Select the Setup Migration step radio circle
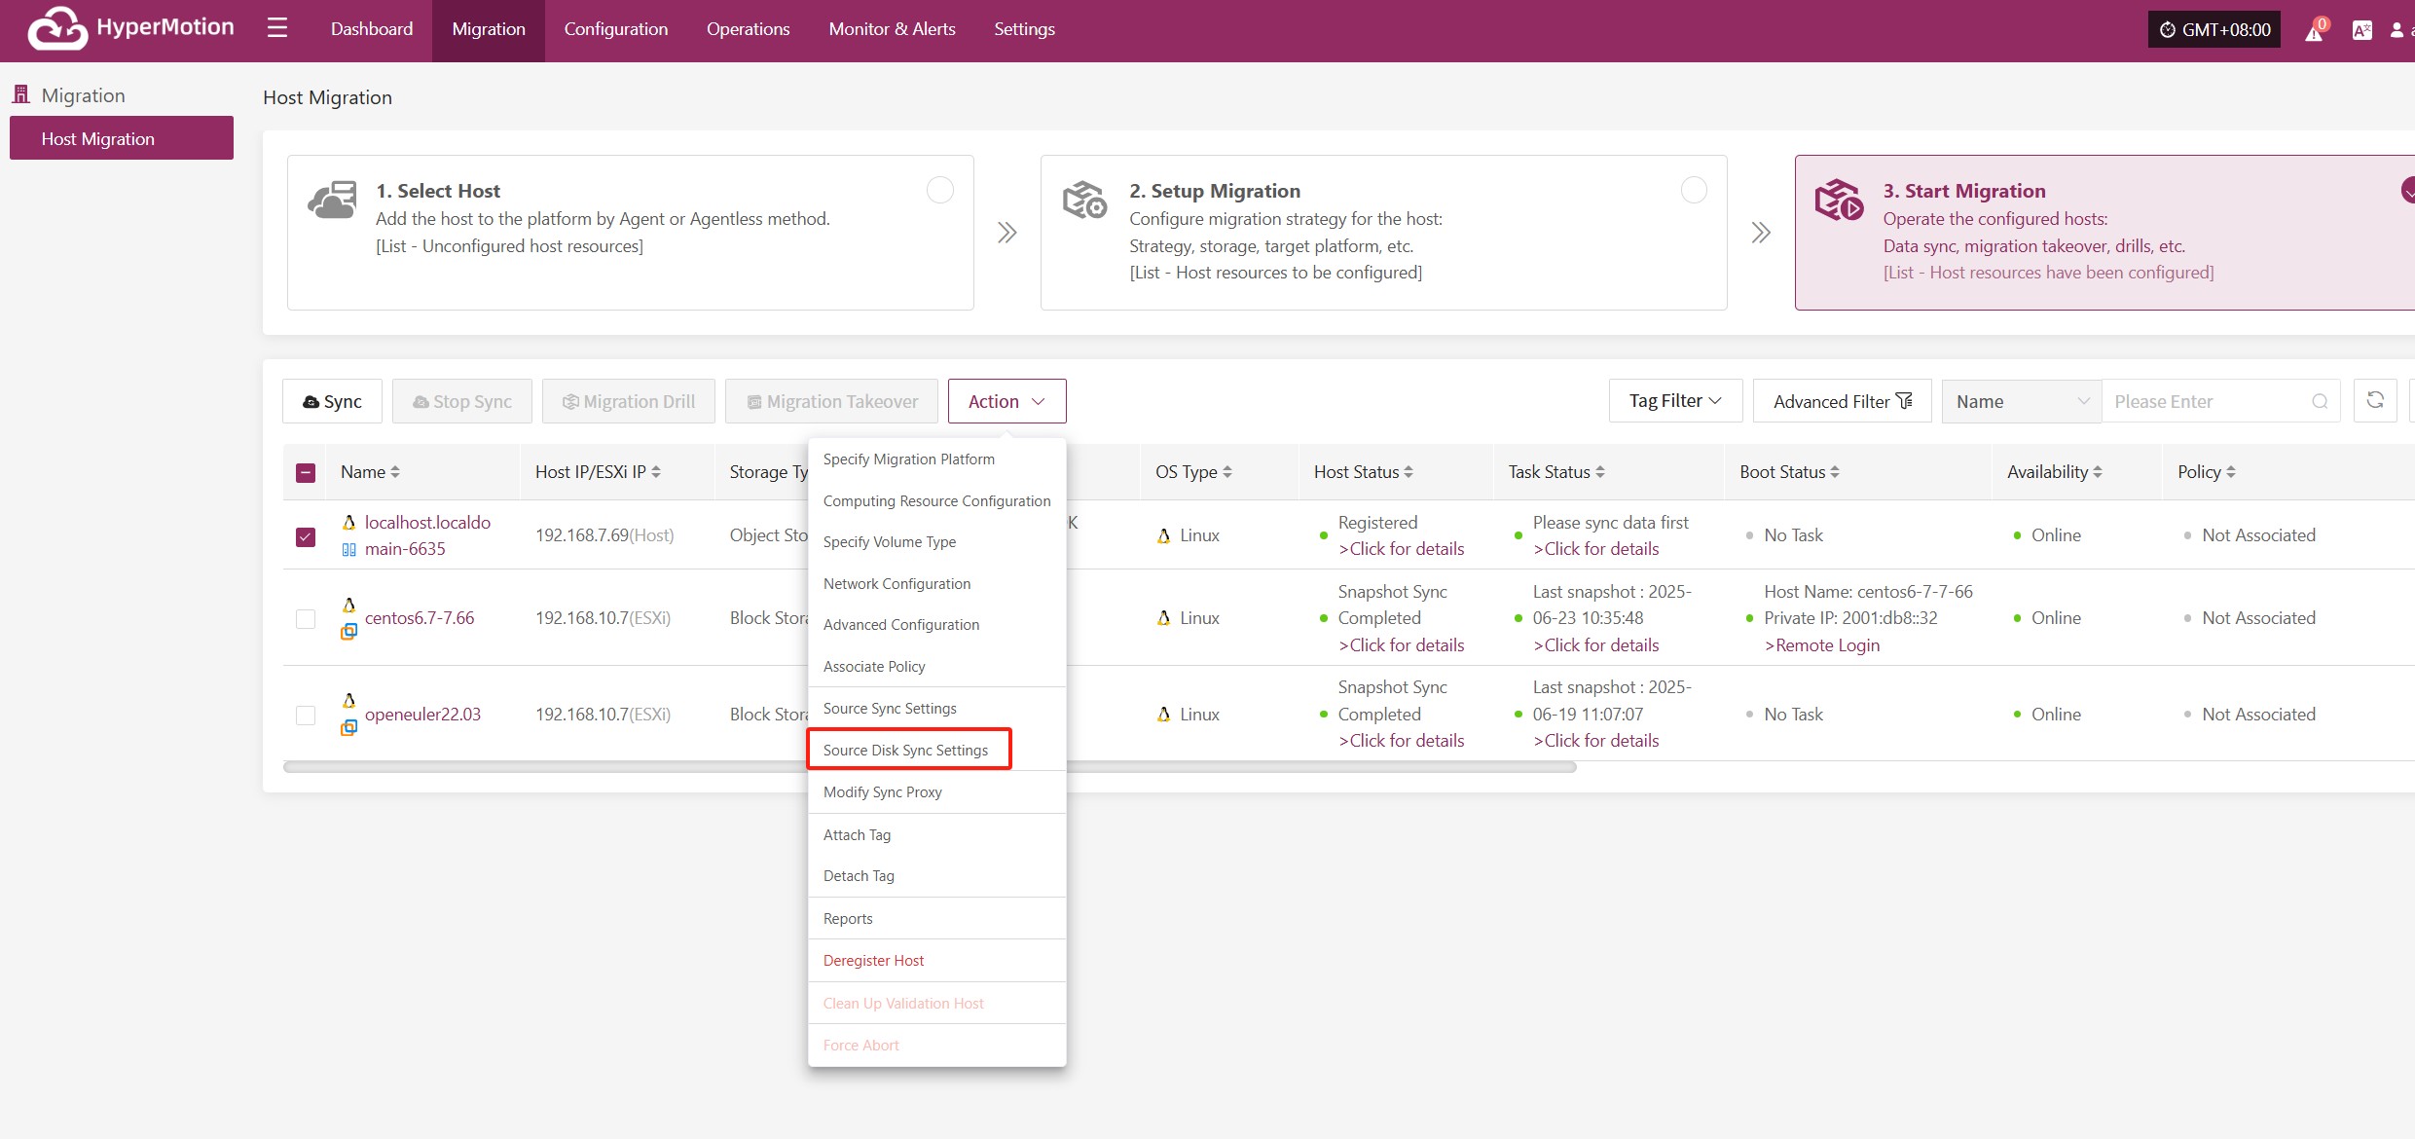The width and height of the screenshot is (2415, 1139). [1694, 190]
